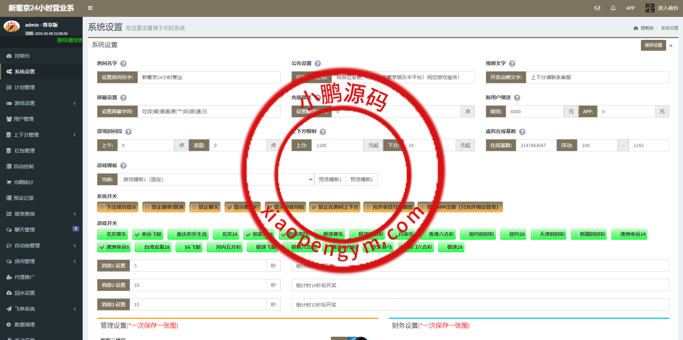Screen dimensions: 683x340
Task: Enable the 下注成功提示 checkbox
Action: tap(102, 207)
